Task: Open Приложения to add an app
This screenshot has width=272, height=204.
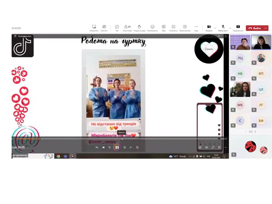Action: tap(185, 28)
